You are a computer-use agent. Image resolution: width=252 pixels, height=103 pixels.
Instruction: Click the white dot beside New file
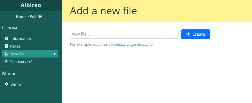(x=55, y=54)
